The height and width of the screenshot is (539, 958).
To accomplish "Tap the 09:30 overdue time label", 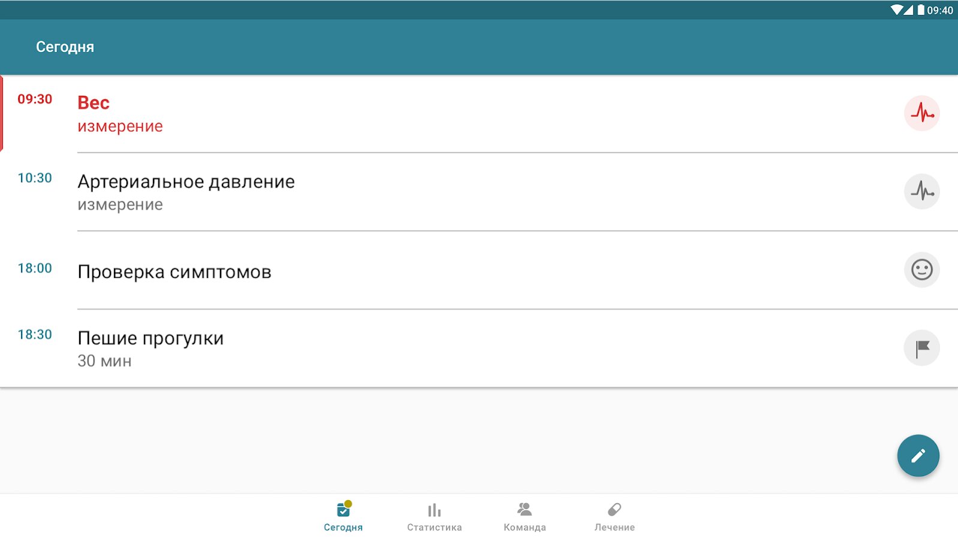I will [35, 99].
